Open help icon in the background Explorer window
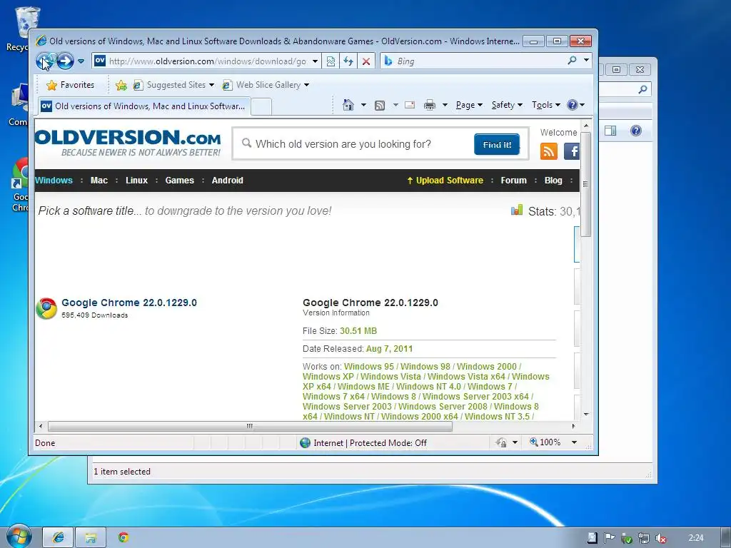The width and height of the screenshot is (731, 548). pos(636,131)
